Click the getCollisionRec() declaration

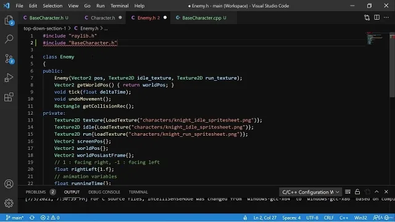[x=94, y=106]
